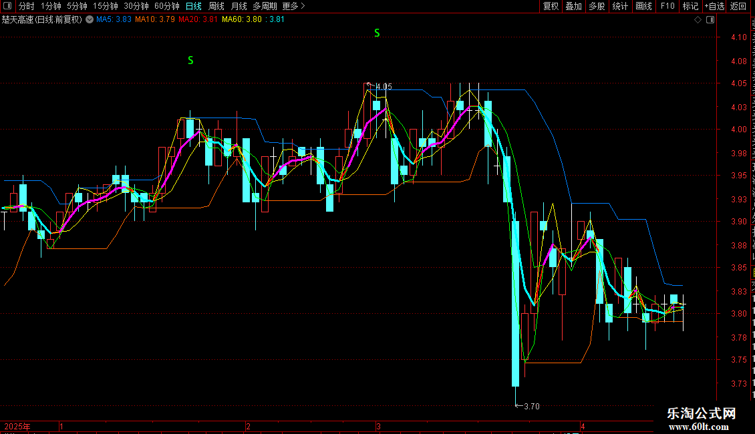Click month 2 marker on time axis
The height and width of the screenshot is (434, 755).
coord(248,427)
